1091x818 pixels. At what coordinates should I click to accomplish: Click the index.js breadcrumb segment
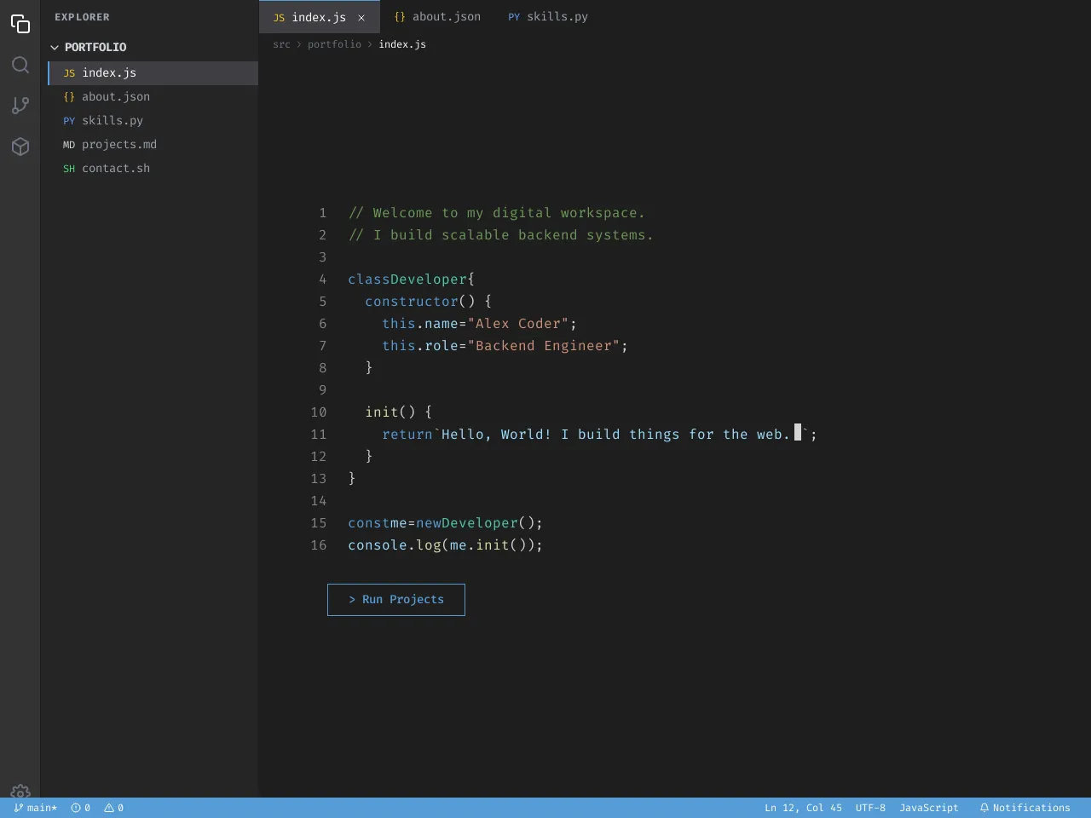click(402, 44)
